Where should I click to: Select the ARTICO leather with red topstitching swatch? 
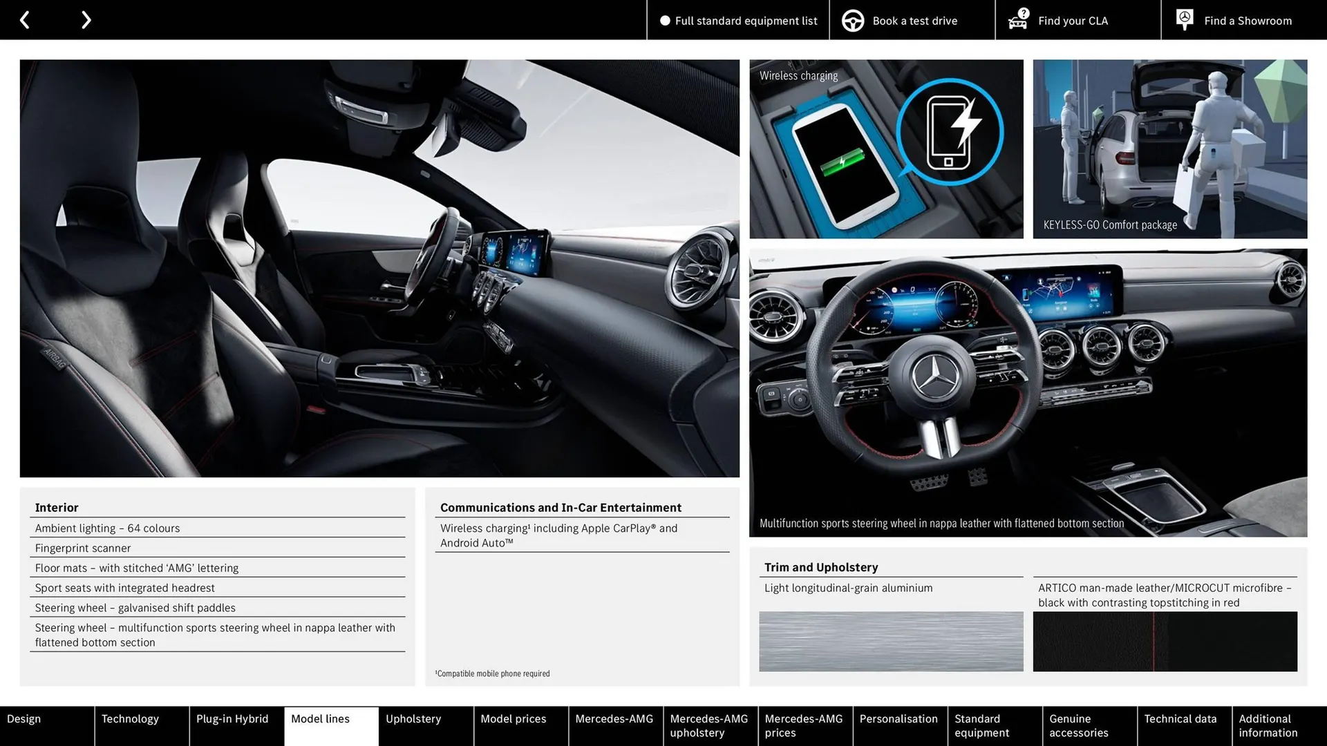coord(1165,641)
